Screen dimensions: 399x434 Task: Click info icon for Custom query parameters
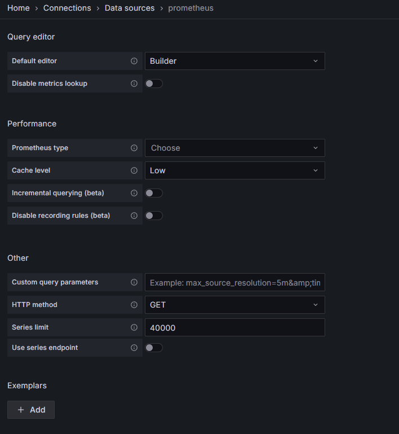click(134, 282)
